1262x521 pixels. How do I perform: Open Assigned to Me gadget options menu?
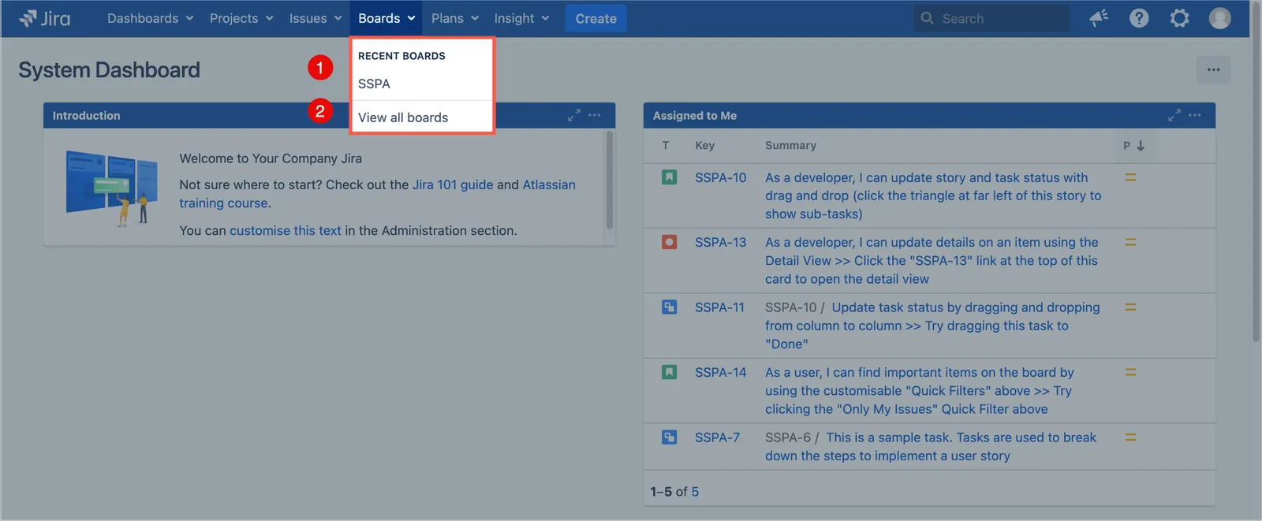(1195, 115)
